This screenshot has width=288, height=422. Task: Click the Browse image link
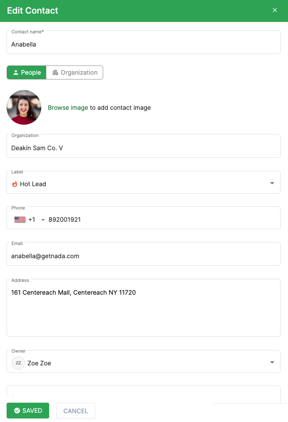point(68,108)
